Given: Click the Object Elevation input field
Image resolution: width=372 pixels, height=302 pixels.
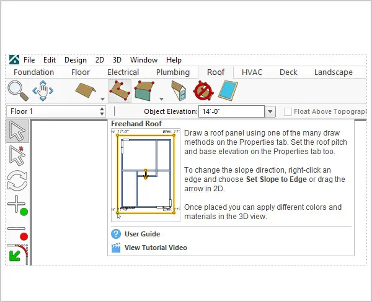Looking at the screenshot, I should tap(231, 111).
